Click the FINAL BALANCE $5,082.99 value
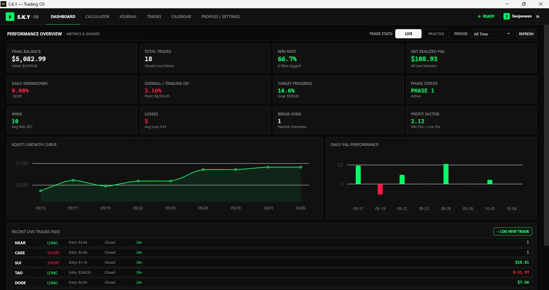Screen dimensions: 549x290 [29, 59]
